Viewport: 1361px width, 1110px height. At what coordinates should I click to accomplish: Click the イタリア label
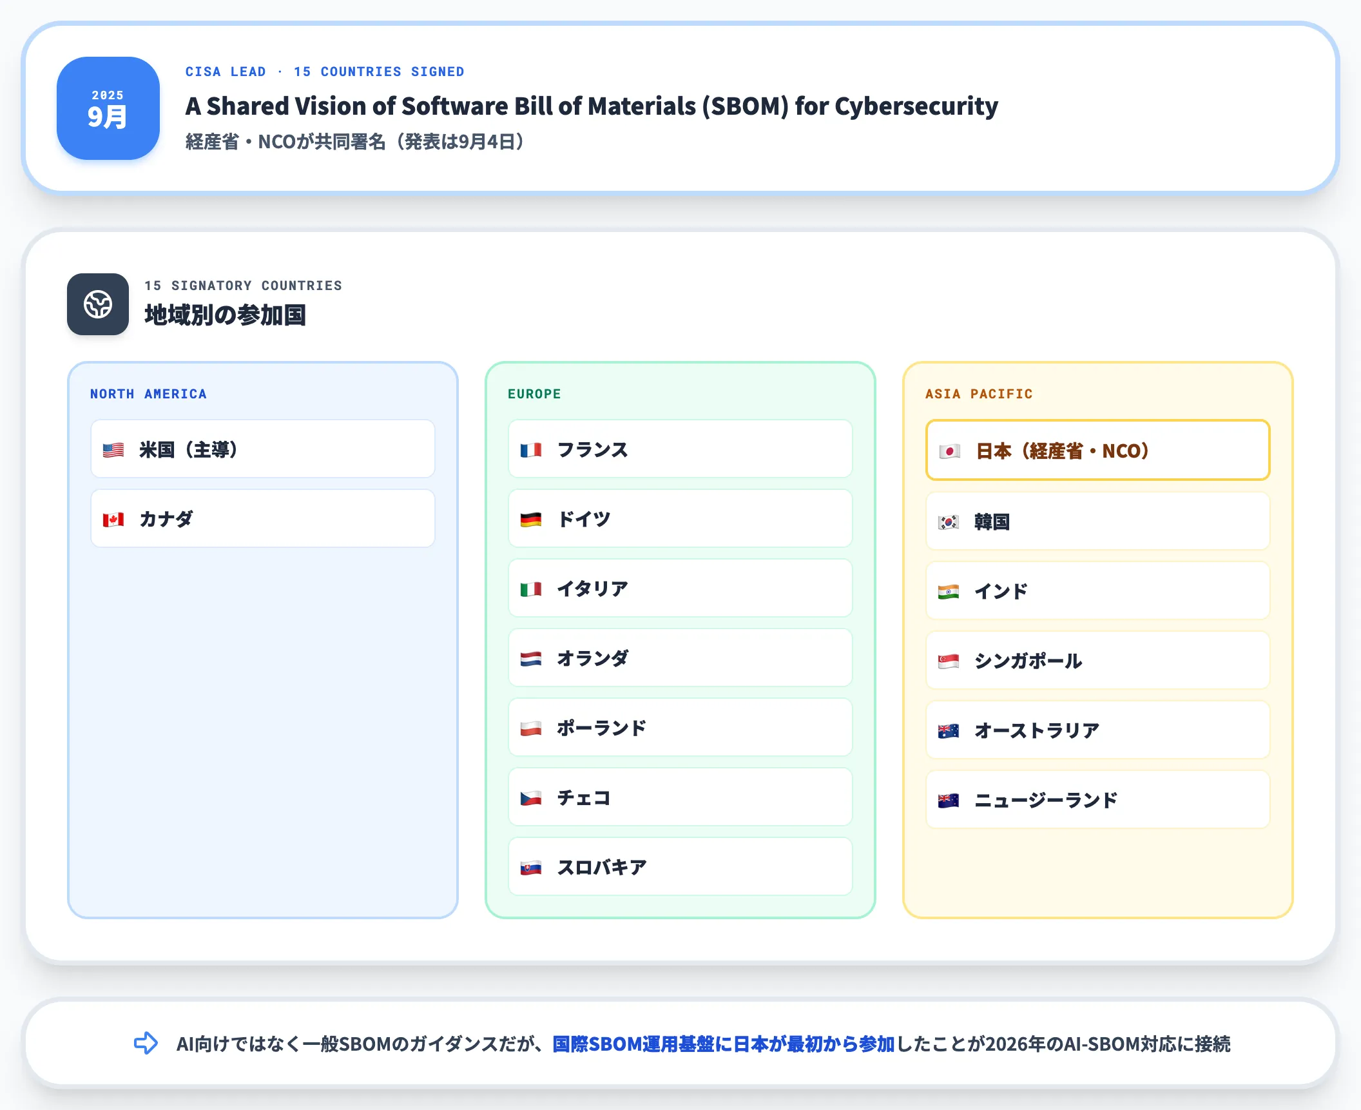593,589
